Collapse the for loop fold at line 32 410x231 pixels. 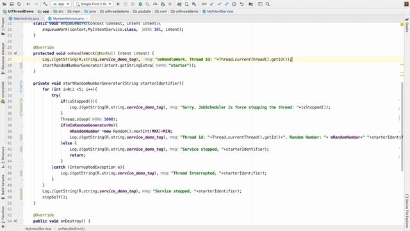pyautogui.click(x=22, y=89)
